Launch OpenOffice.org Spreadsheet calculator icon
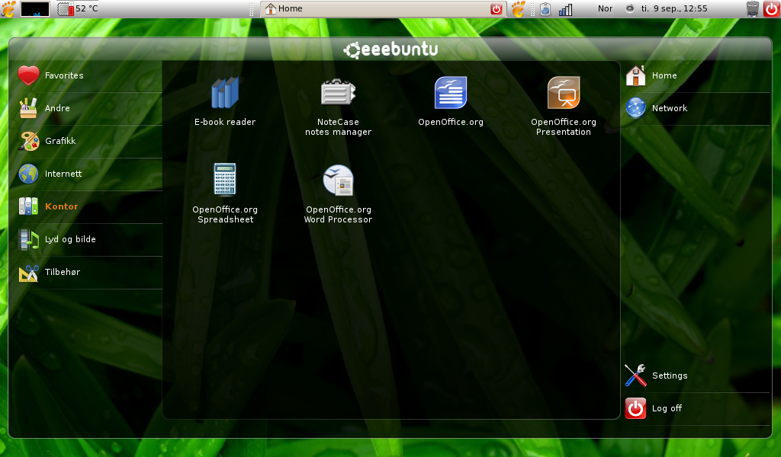The width and height of the screenshot is (781, 457). (x=225, y=180)
